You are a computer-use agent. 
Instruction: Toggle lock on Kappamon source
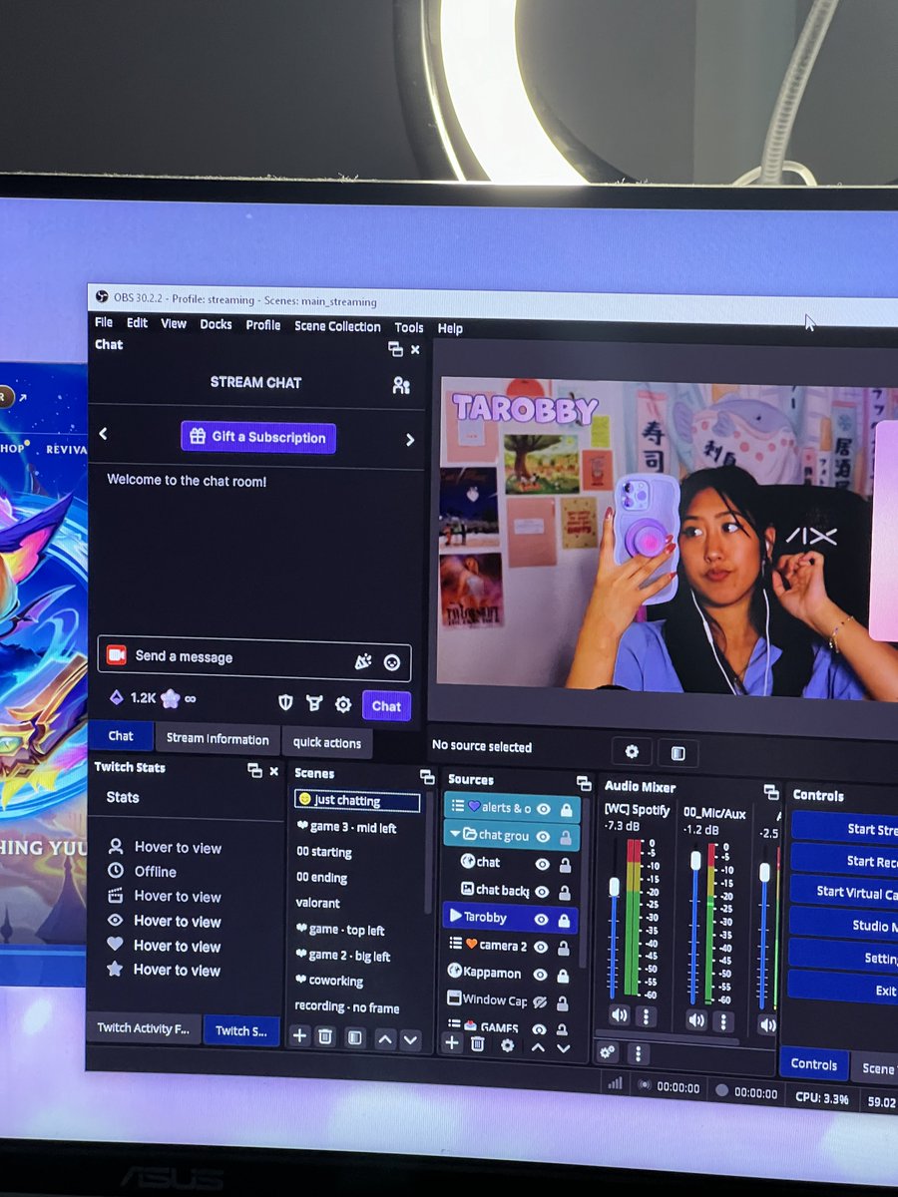coord(565,976)
